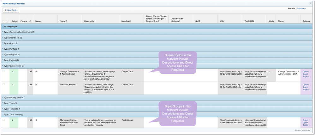The height and width of the screenshot is (135, 315).
Task: Open link in Actions for Standard Request
Action: point(306,84)
